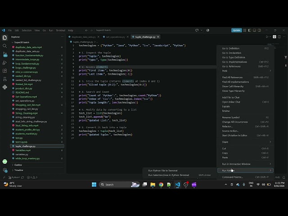This screenshot has width=288, height=216.
Task: Open editor More Actions ellipsis
Action: [x=284, y=37]
